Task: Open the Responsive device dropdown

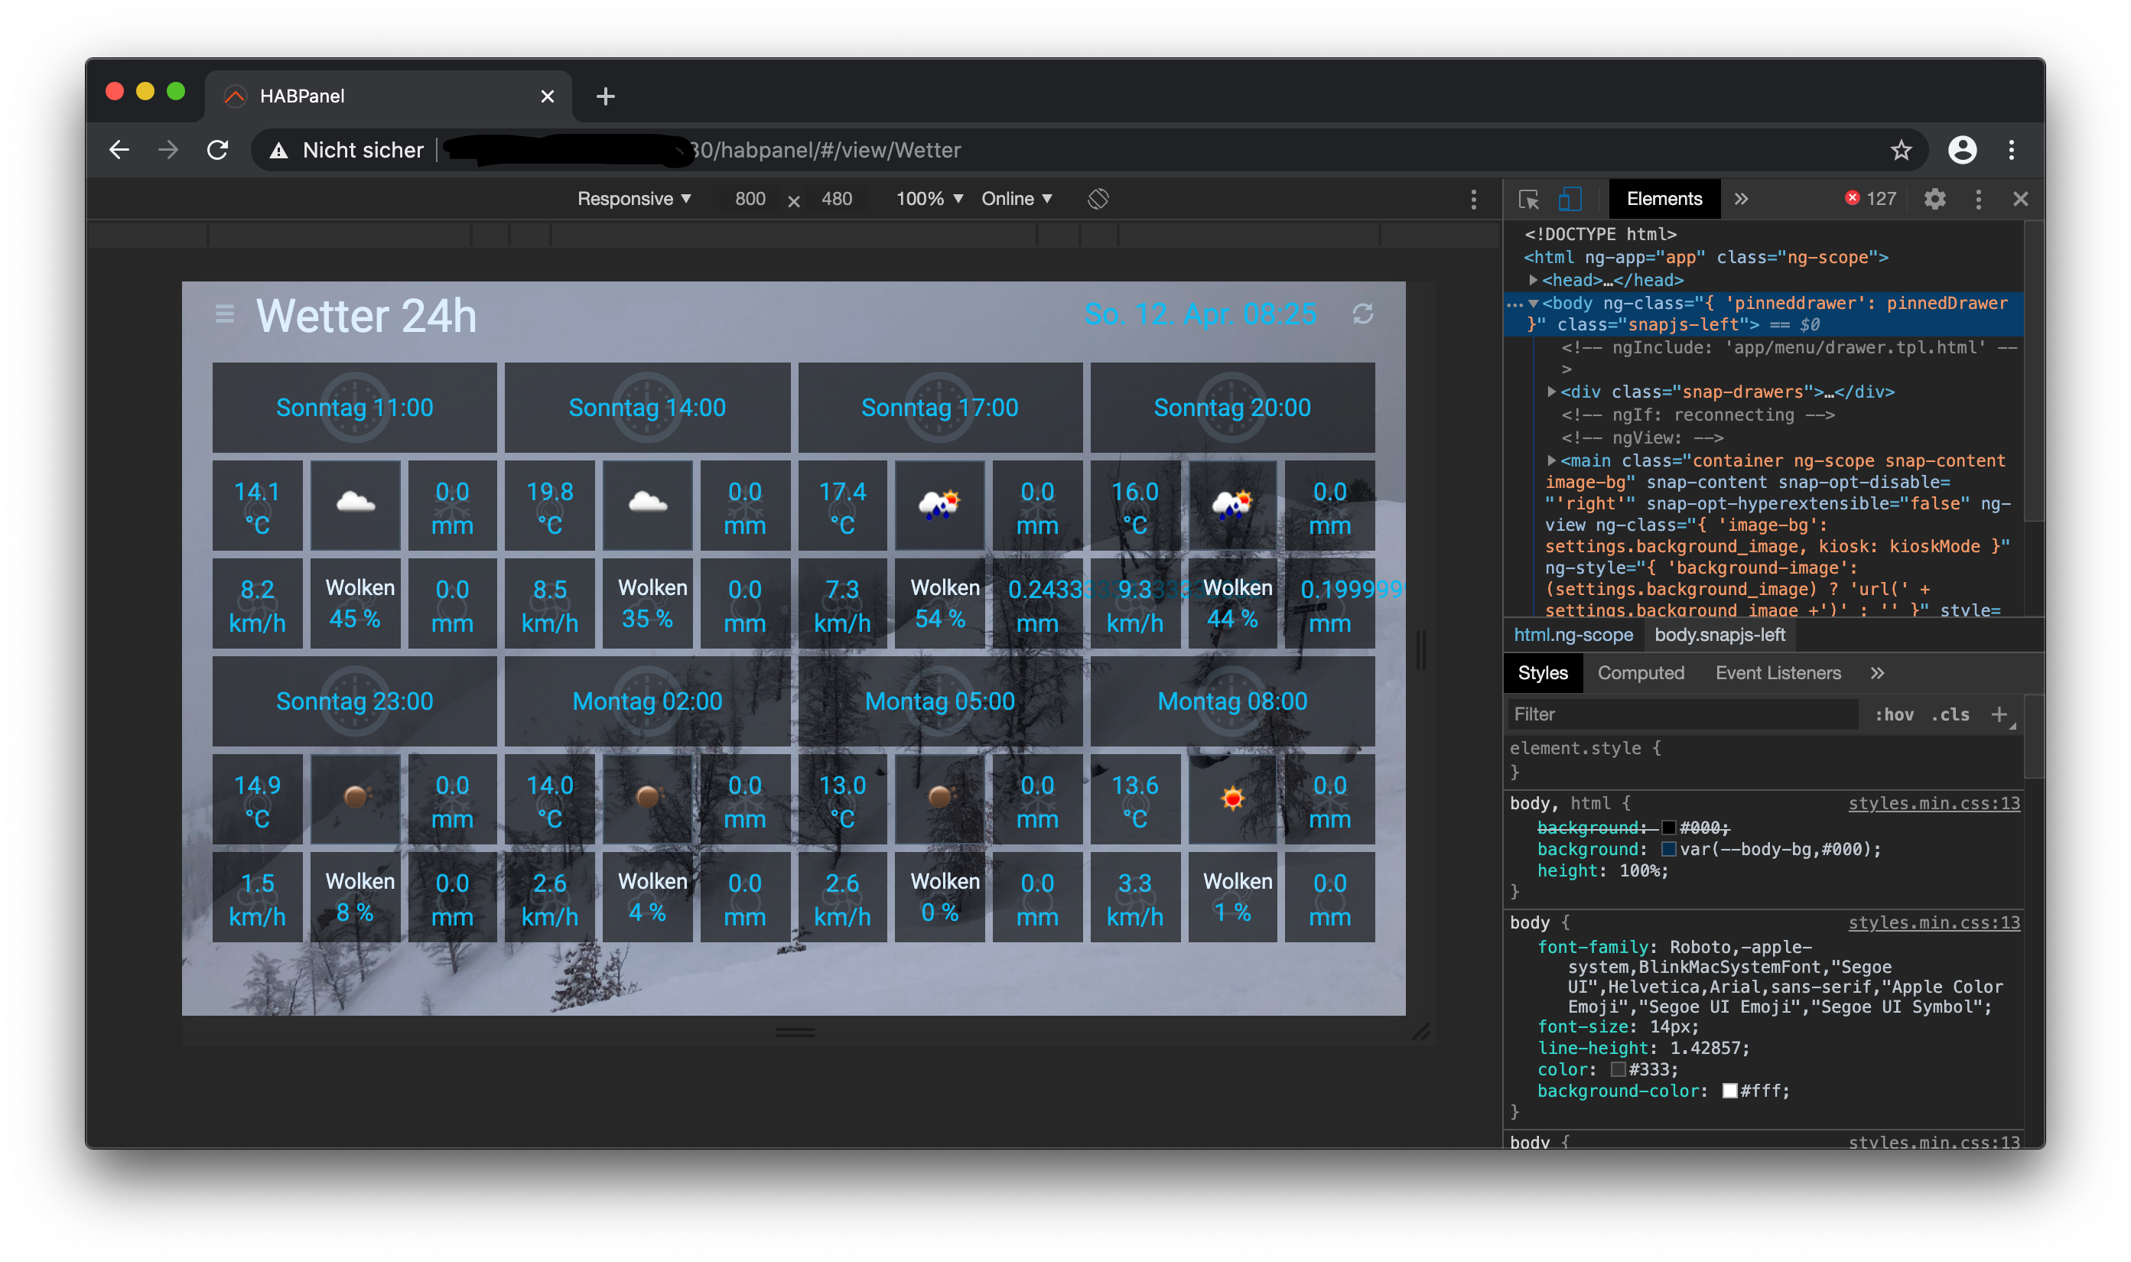Action: [x=633, y=199]
